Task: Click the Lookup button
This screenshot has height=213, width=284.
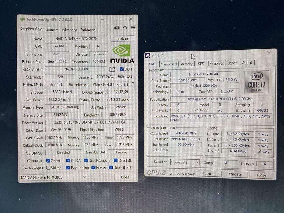Action: coord(122,39)
